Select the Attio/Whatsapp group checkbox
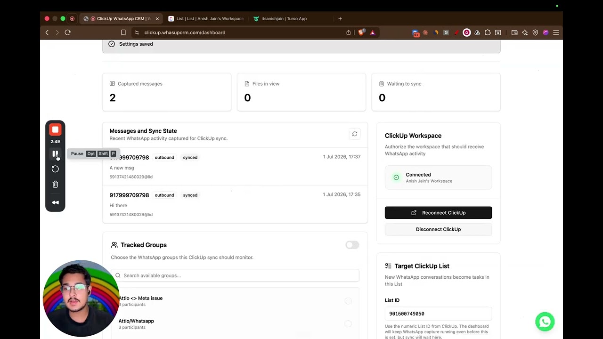The height and width of the screenshot is (339, 603). (x=348, y=324)
